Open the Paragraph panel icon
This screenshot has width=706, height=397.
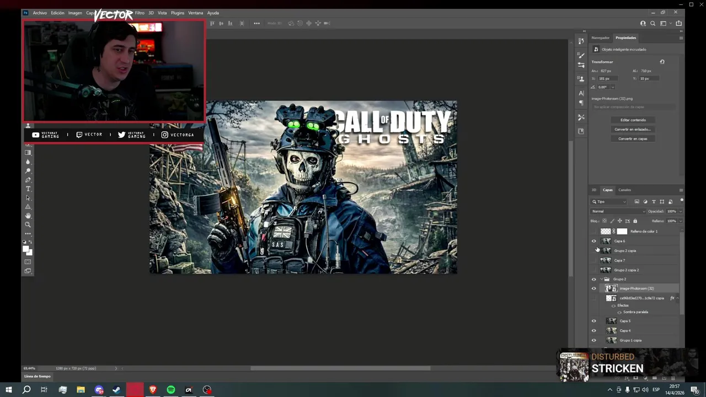tap(581, 103)
